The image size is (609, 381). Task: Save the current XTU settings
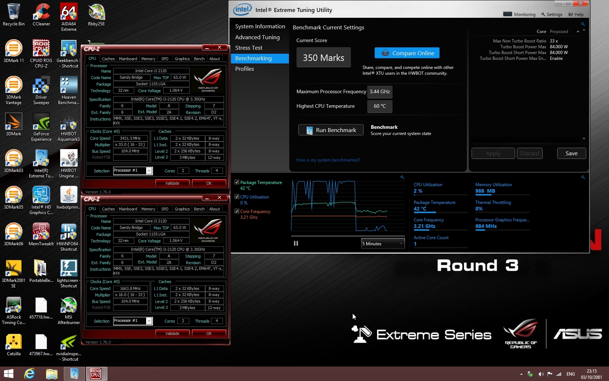571,153
